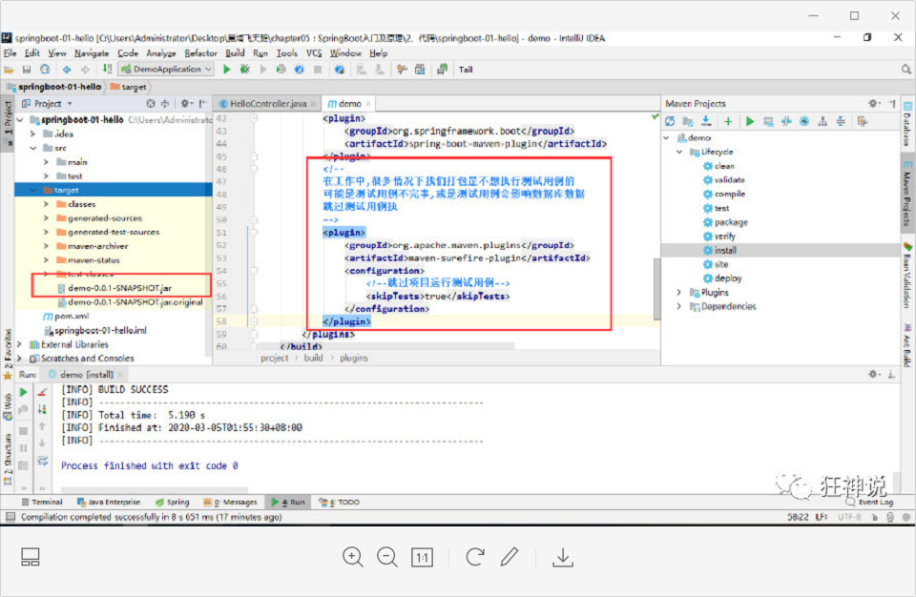Screen dimensions: 916x597
Task: Open the Database side panel tab
Action: click(907, 123)
